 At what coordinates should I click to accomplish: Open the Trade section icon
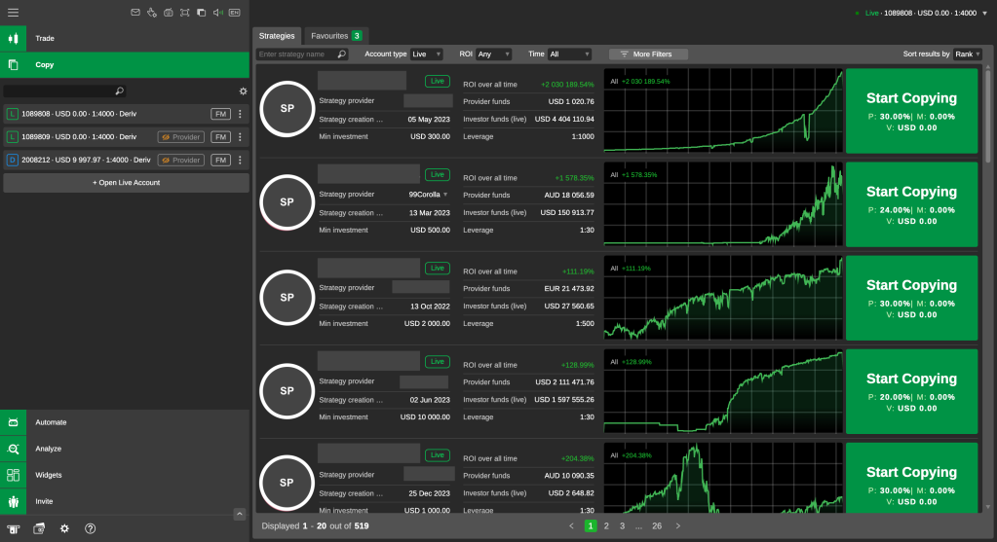(x=13, y=38)
